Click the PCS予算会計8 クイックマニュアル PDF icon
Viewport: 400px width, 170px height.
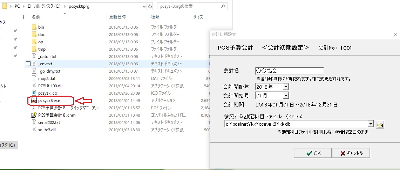coord(34,108)
